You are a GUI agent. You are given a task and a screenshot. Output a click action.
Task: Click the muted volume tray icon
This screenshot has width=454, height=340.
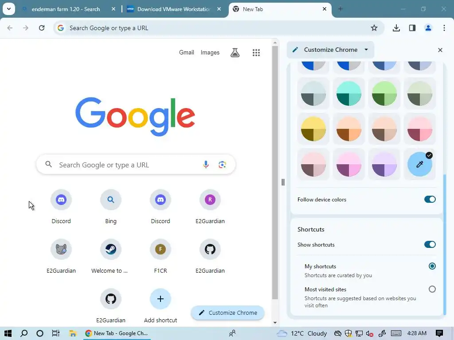click(369, 334)
